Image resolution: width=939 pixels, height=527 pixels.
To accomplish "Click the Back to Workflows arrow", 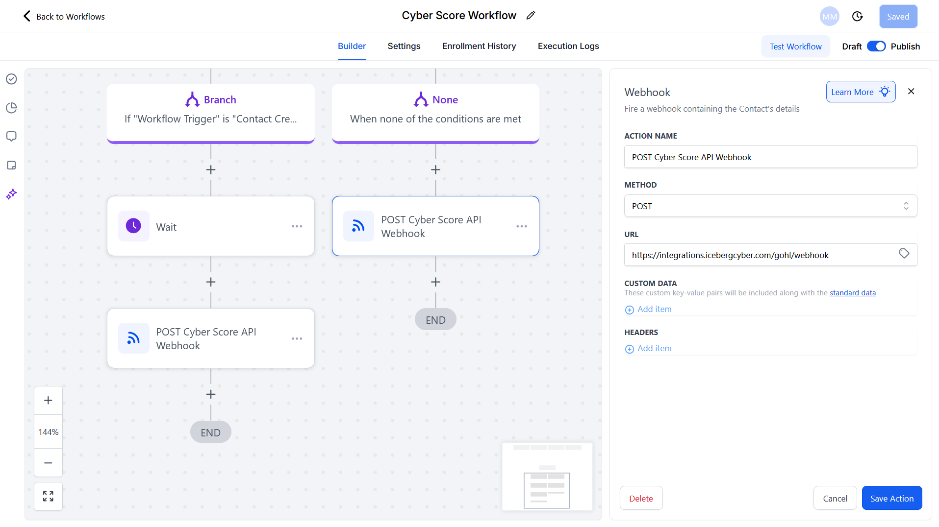I will (x=27, y=16).
